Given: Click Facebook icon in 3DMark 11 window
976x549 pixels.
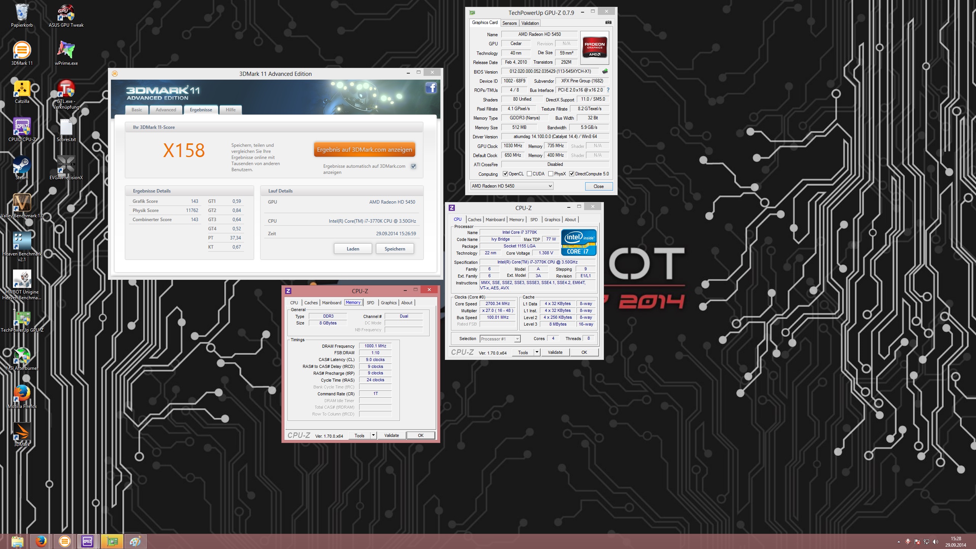Looking at the screenshot, I should point(431,88).
